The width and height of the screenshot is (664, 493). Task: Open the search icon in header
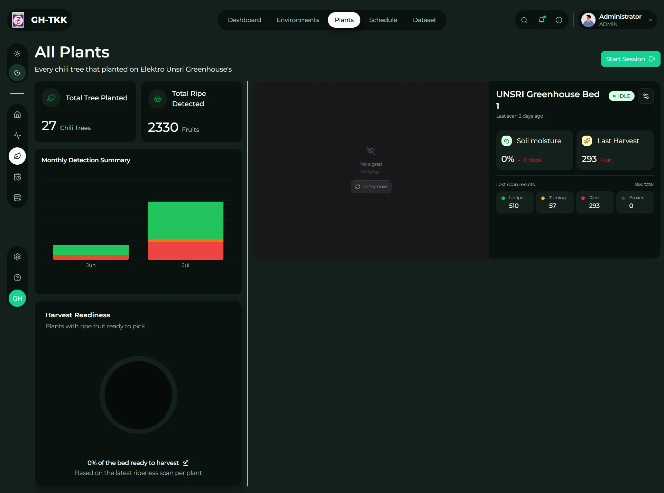pyautogui.click(x=524, y=20)
